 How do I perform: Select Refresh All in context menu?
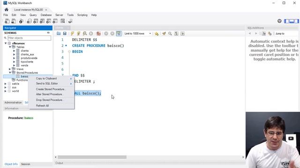coord(52,106)
